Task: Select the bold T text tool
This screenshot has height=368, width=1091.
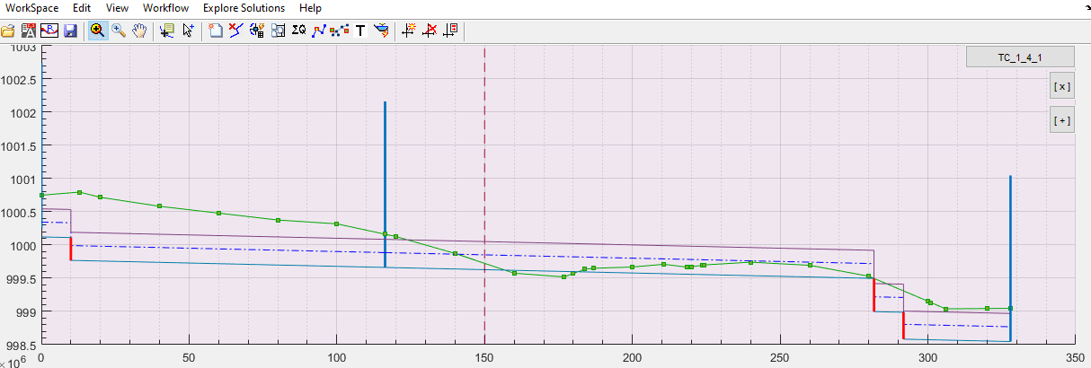Action: click(360, 30)
